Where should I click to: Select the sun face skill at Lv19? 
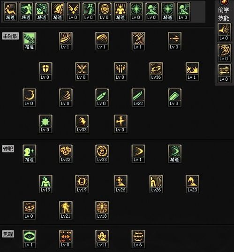pos(82,184)
